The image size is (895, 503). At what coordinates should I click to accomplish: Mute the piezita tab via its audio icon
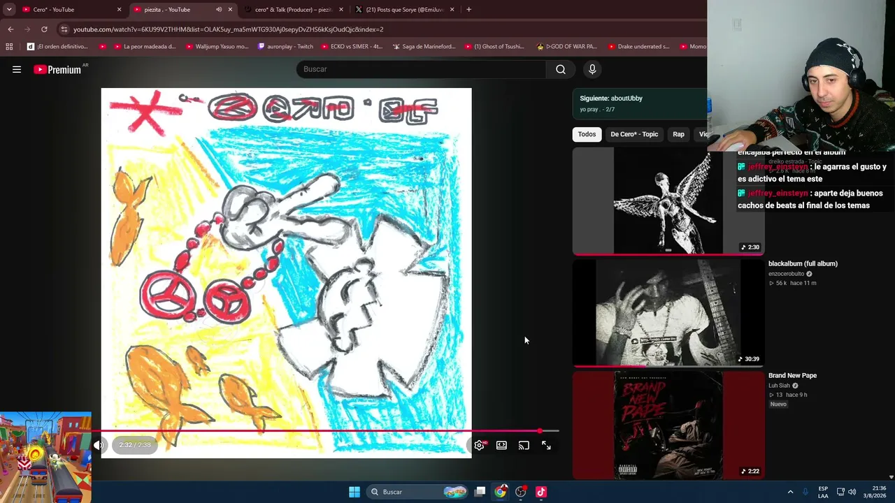(218, 10)
